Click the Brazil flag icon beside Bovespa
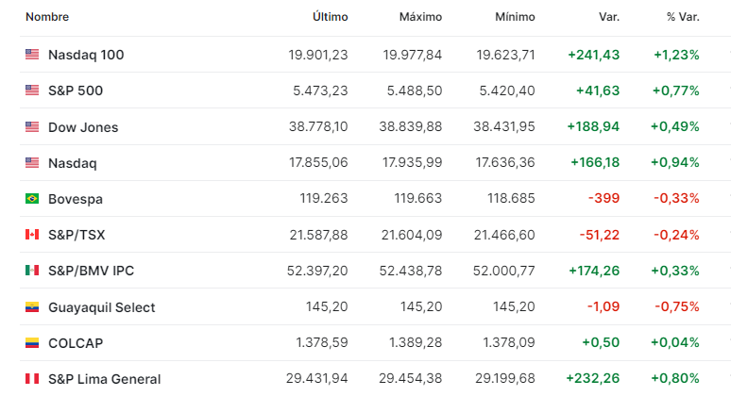 pos(32,199)
